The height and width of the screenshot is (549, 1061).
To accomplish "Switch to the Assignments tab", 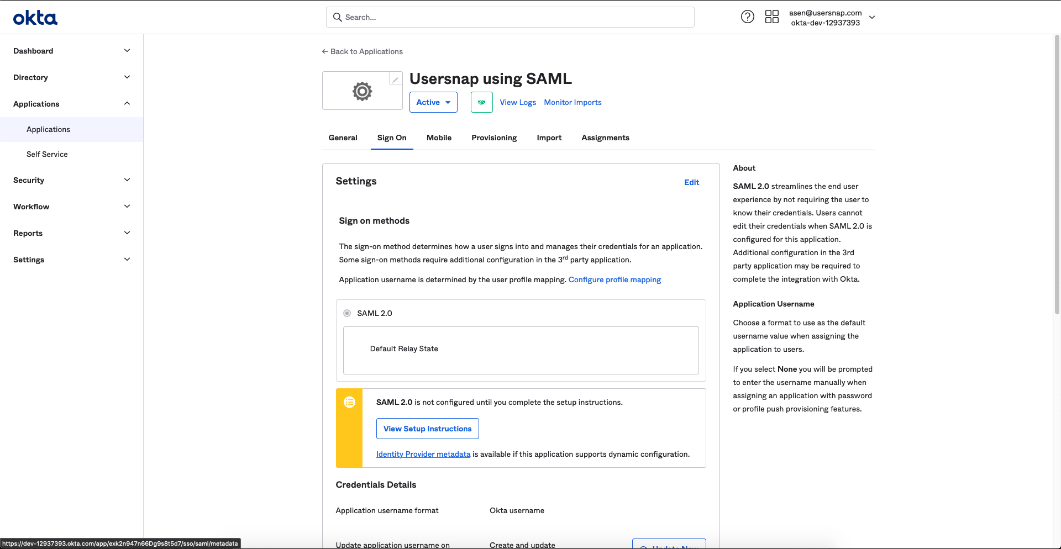I will pos(605,138).
